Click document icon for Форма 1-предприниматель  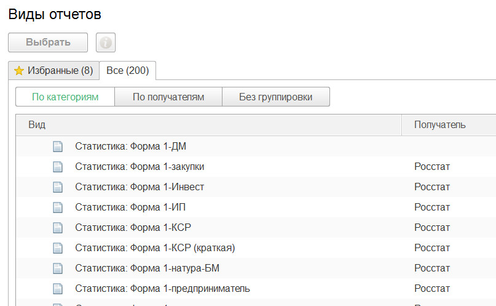[x=58, y=288]
